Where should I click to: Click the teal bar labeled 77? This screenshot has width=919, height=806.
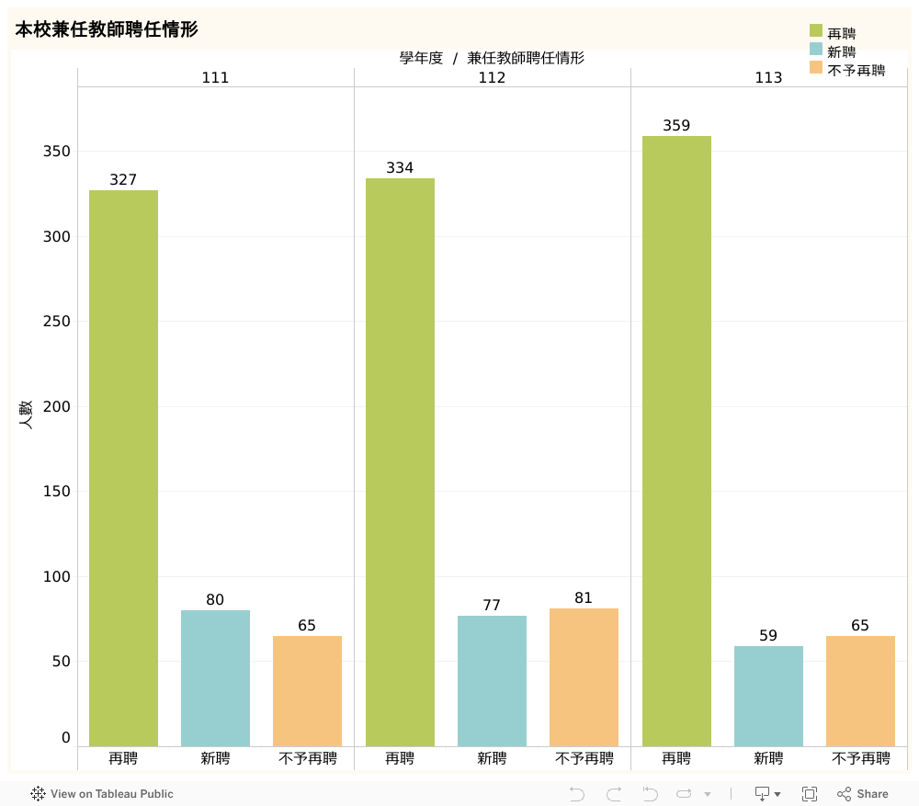pyautogui.click(x=493, y=681)
